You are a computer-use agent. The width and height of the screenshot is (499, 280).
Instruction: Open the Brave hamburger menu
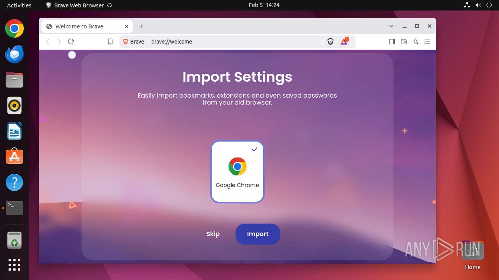tap(427, 42)
